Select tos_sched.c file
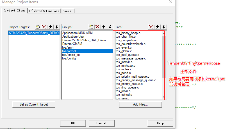The height and width of the screenshot is (129, 232). [x=124, y=95]
